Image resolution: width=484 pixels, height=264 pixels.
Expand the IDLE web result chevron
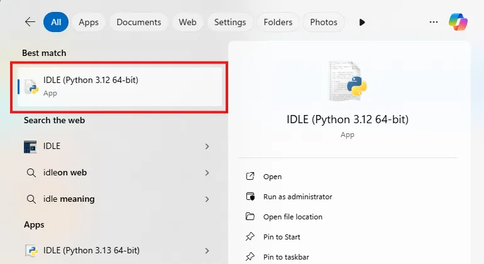point(207,146)
